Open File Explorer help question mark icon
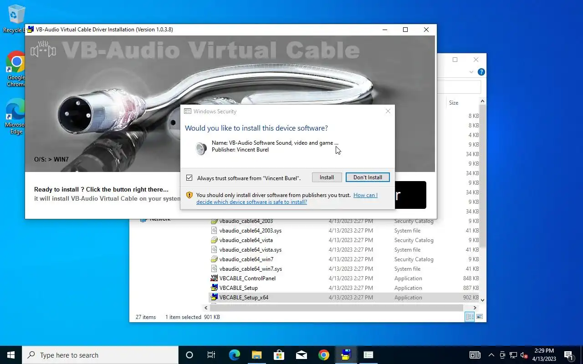 pos(481,72)
